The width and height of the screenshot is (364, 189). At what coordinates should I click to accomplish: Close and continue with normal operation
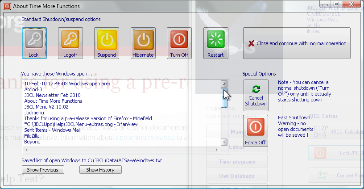[x=297, y=43]
